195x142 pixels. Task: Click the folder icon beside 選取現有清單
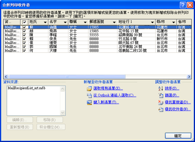pyautogui.click(x=89, y=88)
